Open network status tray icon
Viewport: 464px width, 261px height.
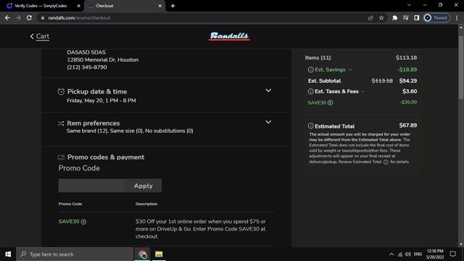coord(400,254)
